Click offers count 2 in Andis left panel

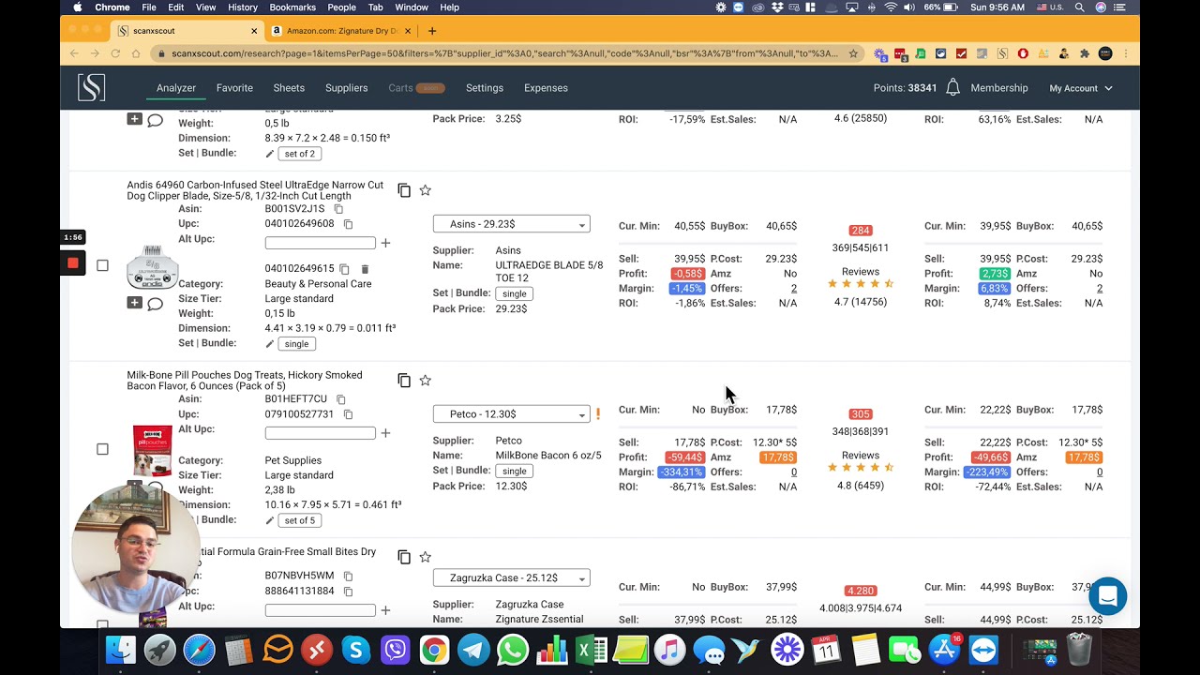(x=793, y=289)
